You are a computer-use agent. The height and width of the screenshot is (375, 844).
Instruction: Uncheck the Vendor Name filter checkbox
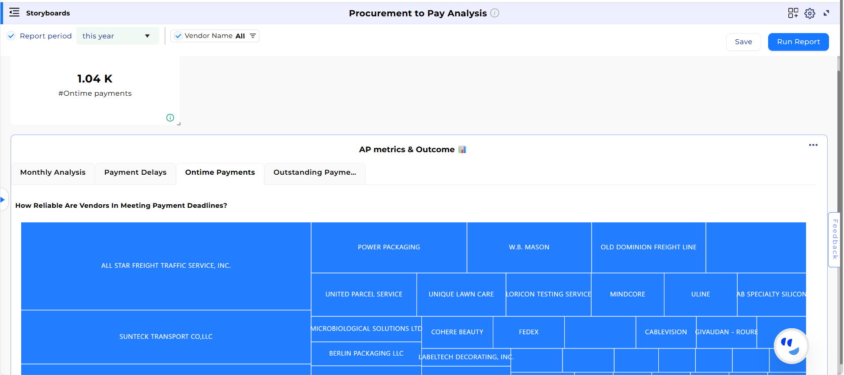[178, 36]
